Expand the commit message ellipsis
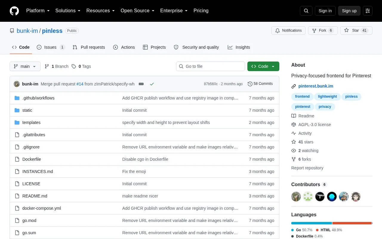This screenshot has height=239, width=382. point(141,84)
